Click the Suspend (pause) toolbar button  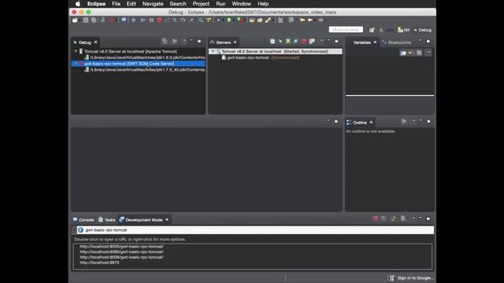coord(151,20)
